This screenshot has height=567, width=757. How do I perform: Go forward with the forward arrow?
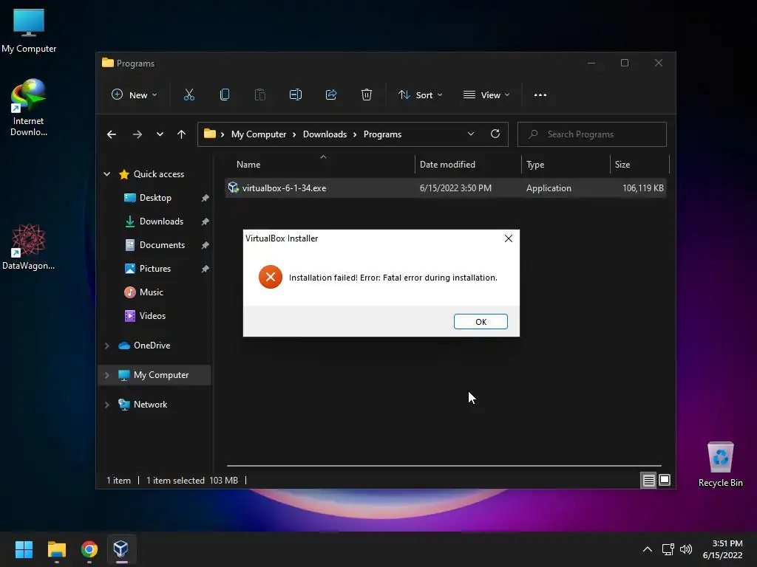138,134
